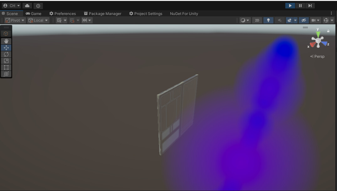Open the shading mode dropdown in scene toolbar

(x=245, y=20)
